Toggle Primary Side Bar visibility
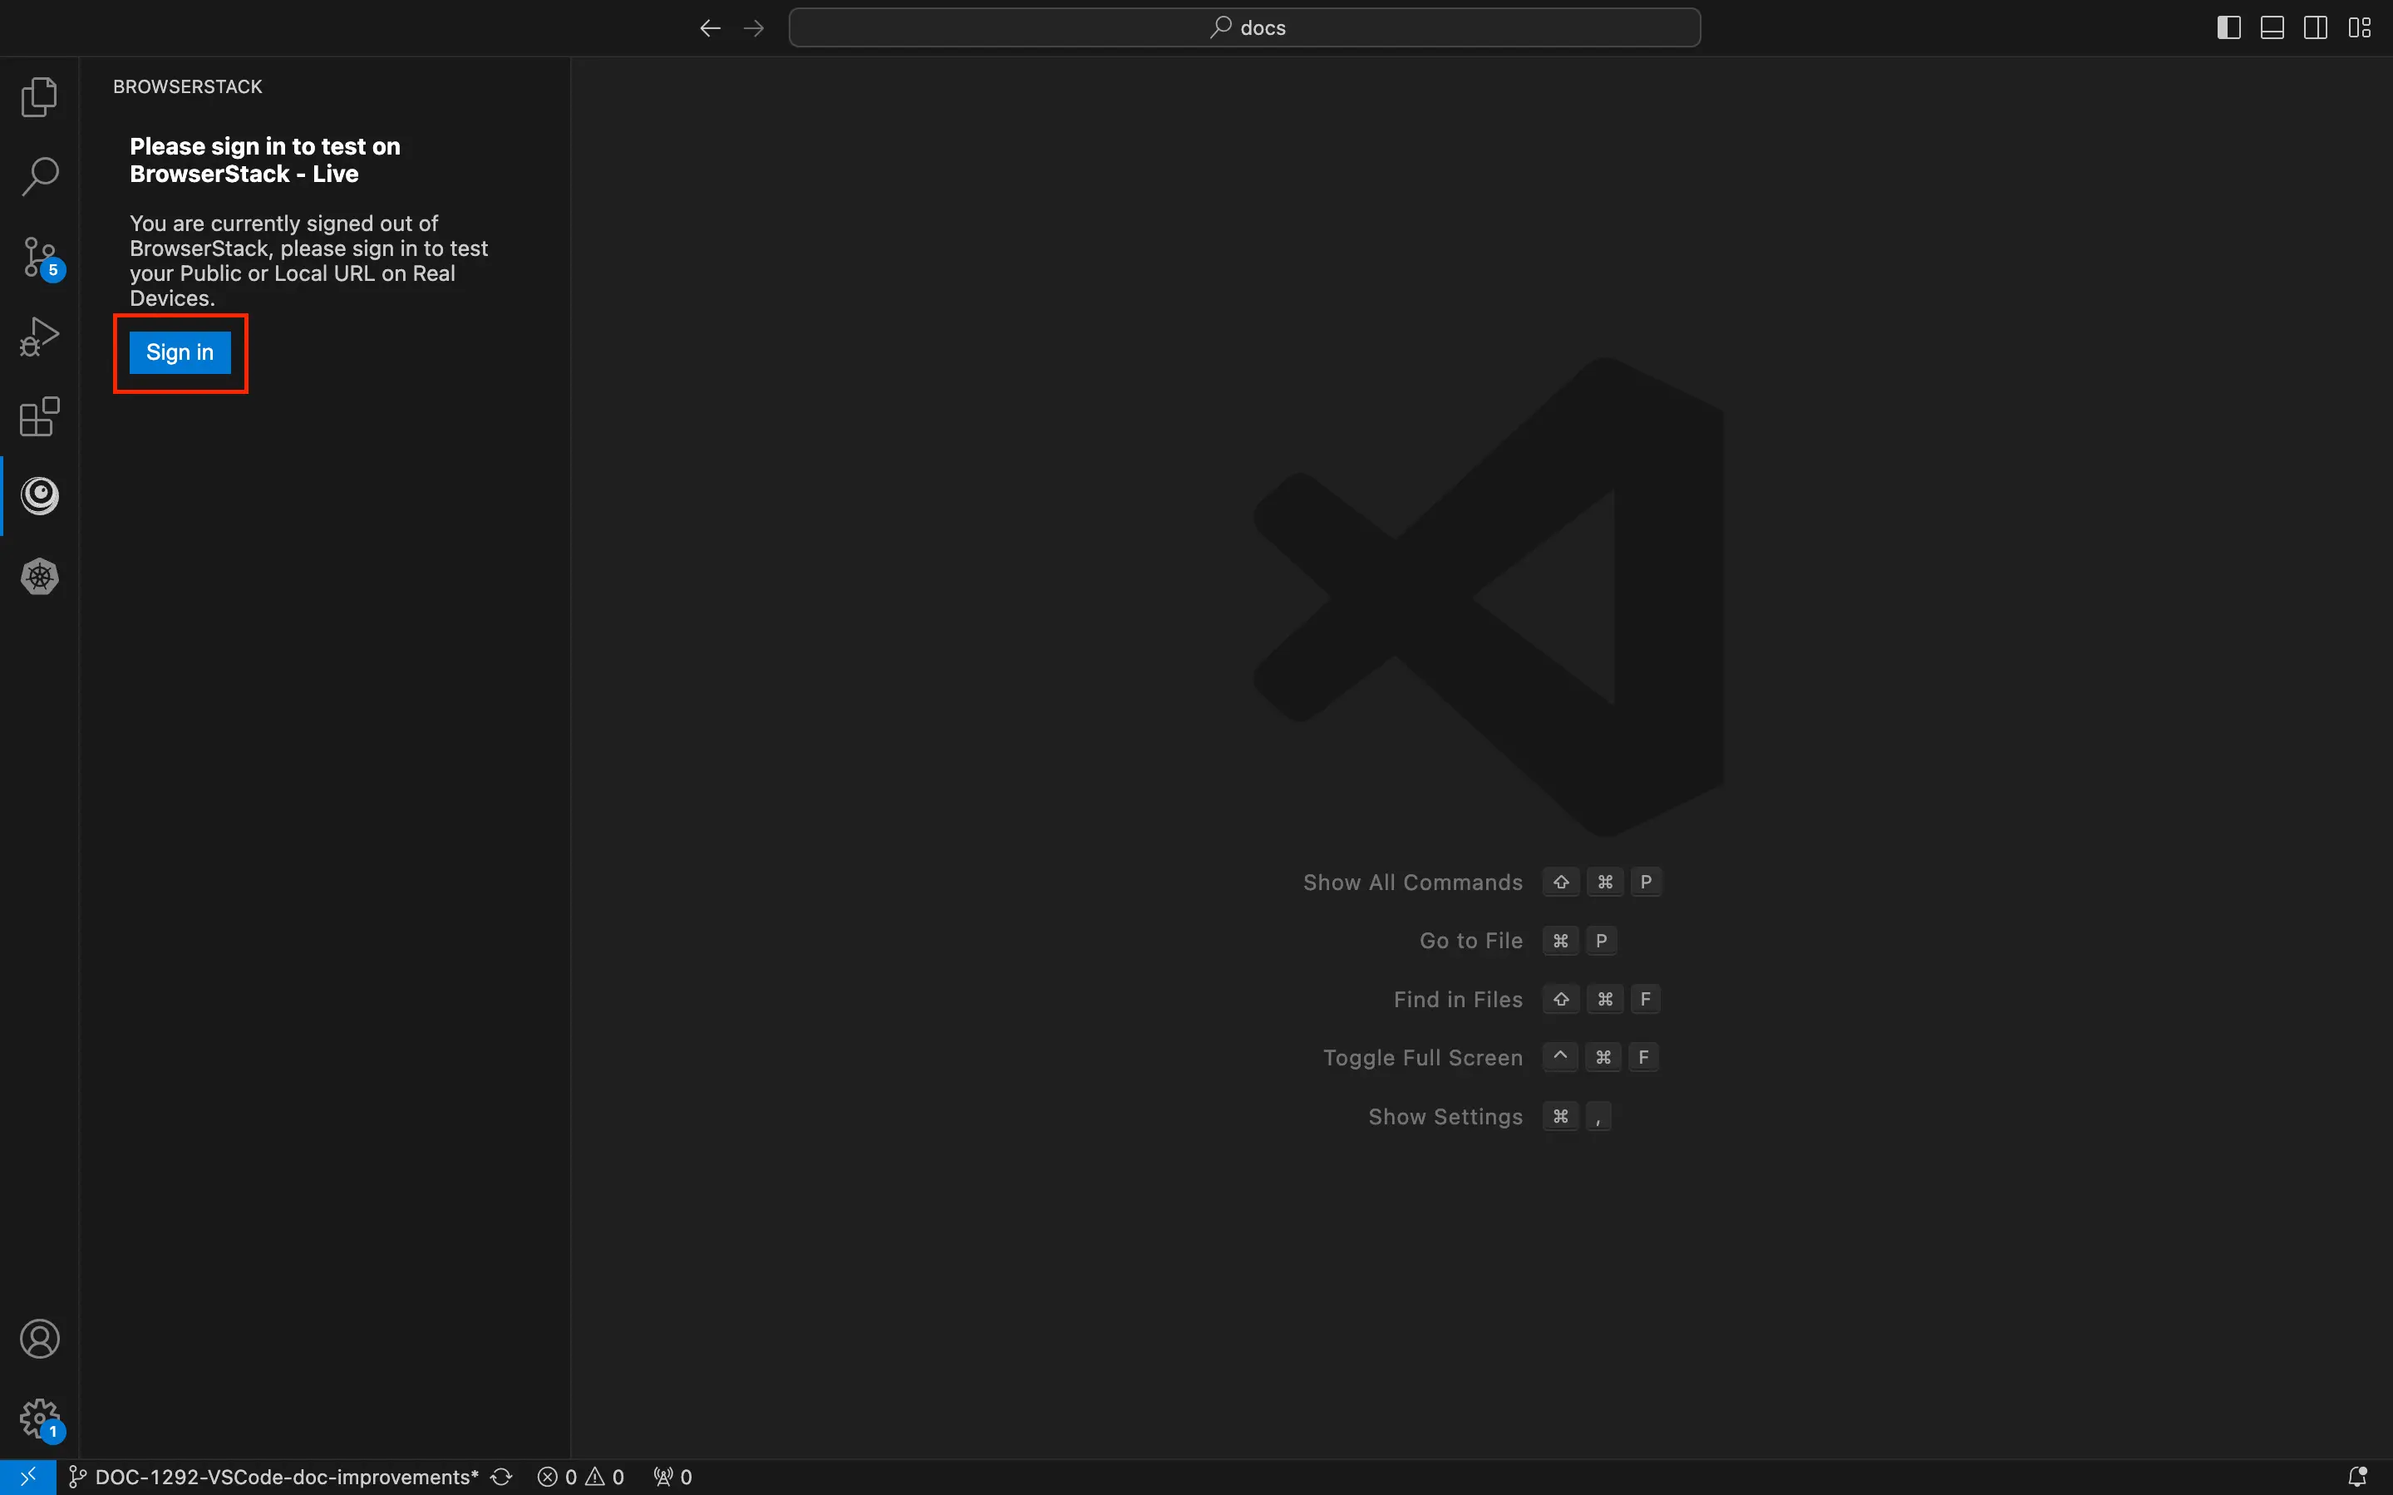 coord(2228,27)
